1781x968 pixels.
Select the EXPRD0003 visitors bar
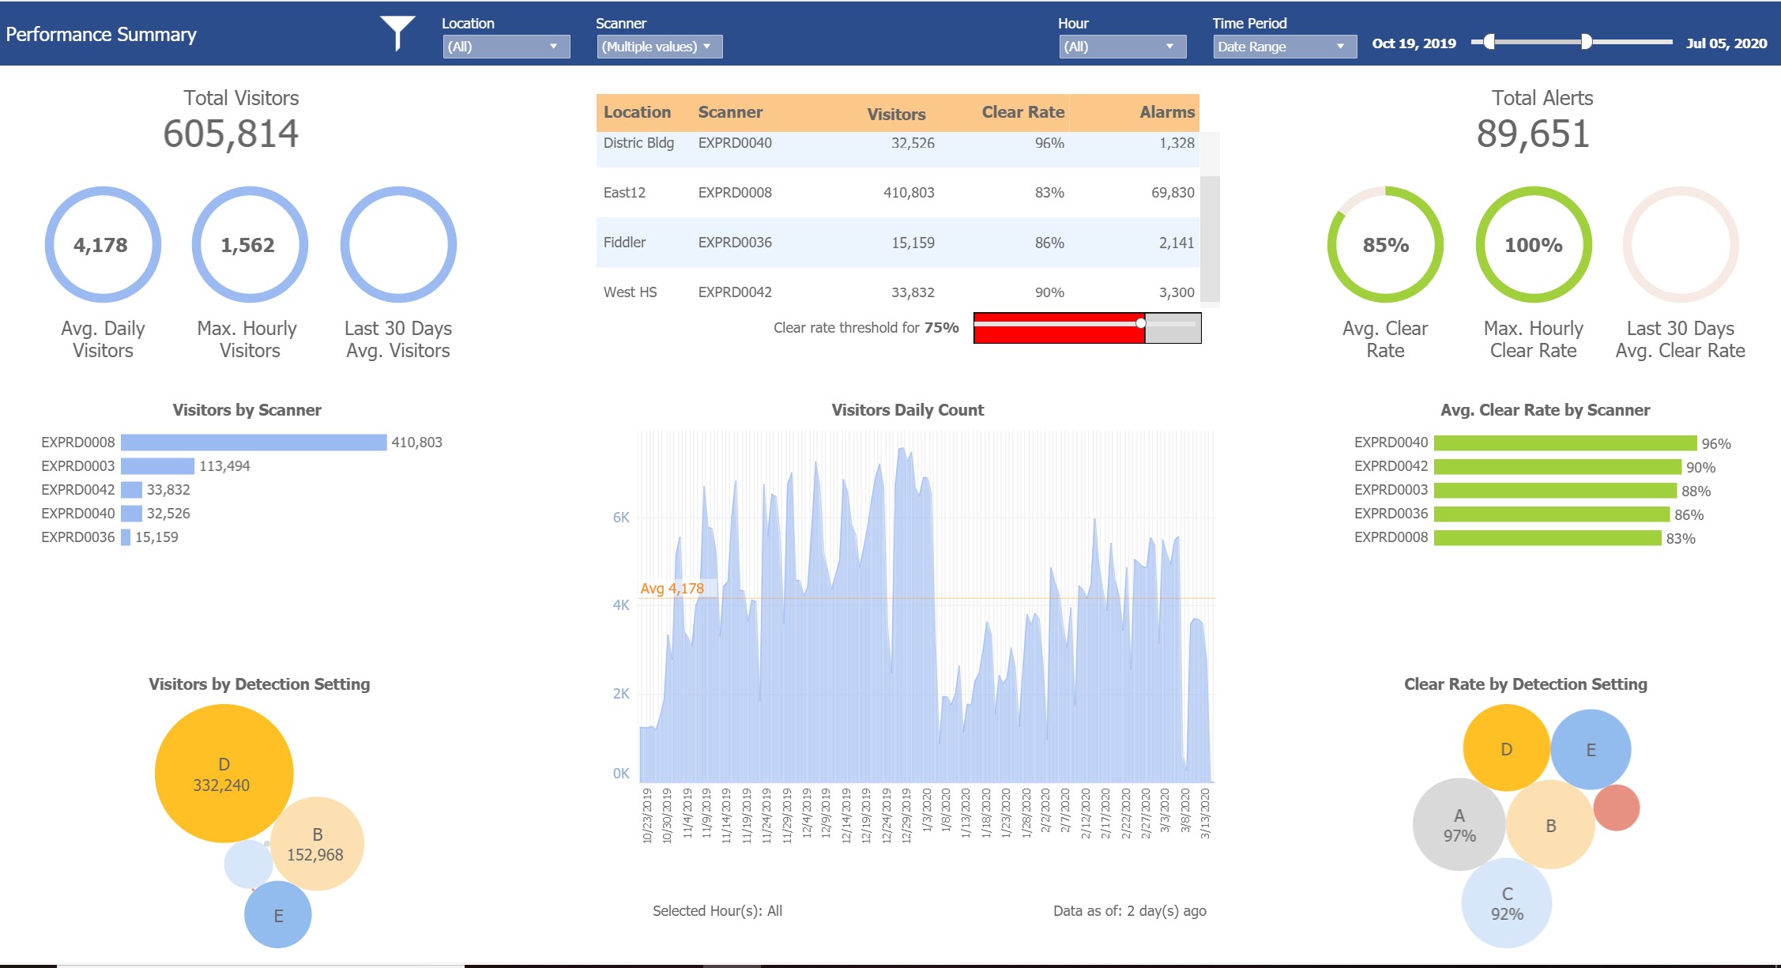(x=157, y=466)
